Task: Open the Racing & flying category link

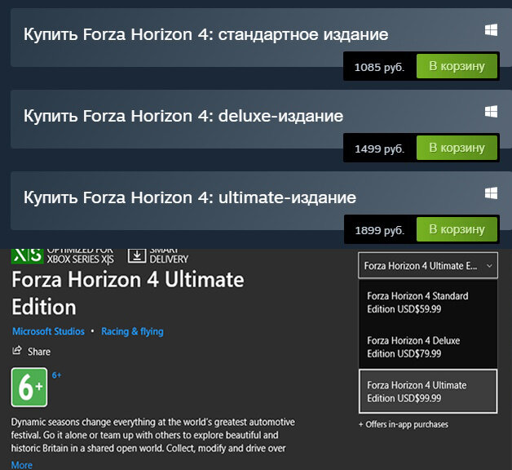Action: point(132,331)
